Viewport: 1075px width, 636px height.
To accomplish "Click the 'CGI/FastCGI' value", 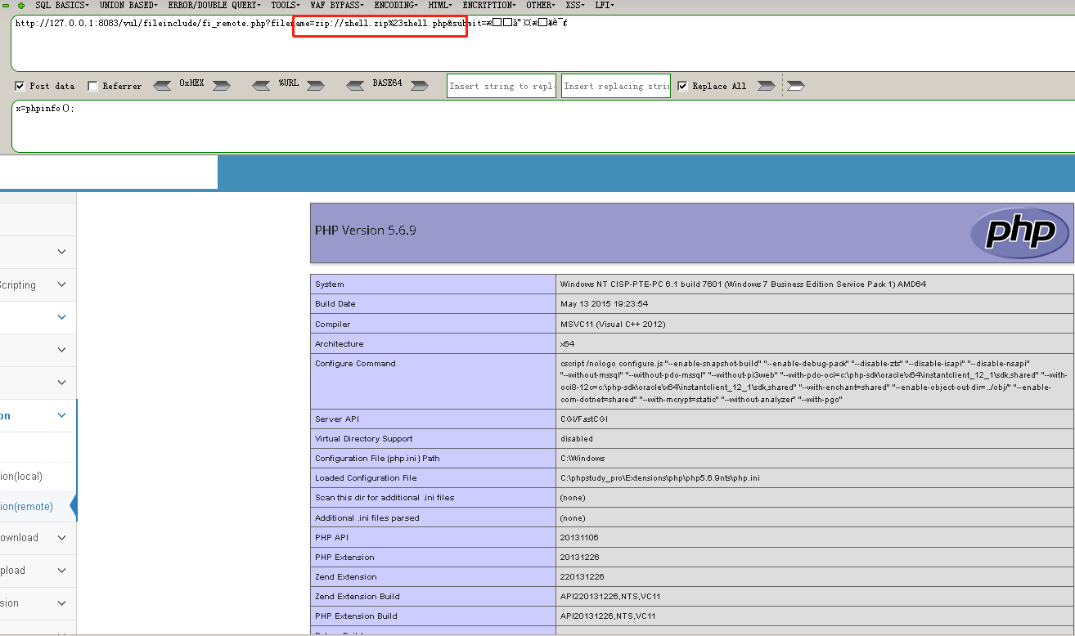I will point(583,419).
